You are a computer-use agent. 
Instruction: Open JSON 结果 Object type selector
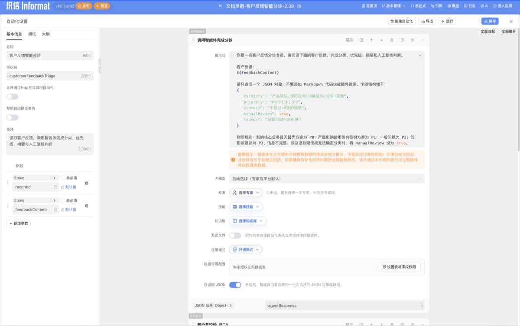point(214,305)
